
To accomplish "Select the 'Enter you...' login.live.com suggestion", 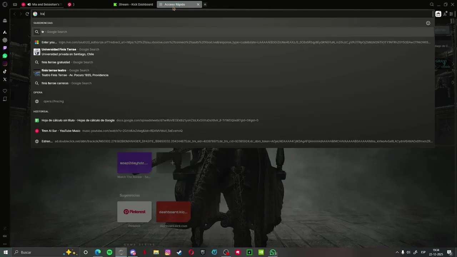I will [233, 42].
